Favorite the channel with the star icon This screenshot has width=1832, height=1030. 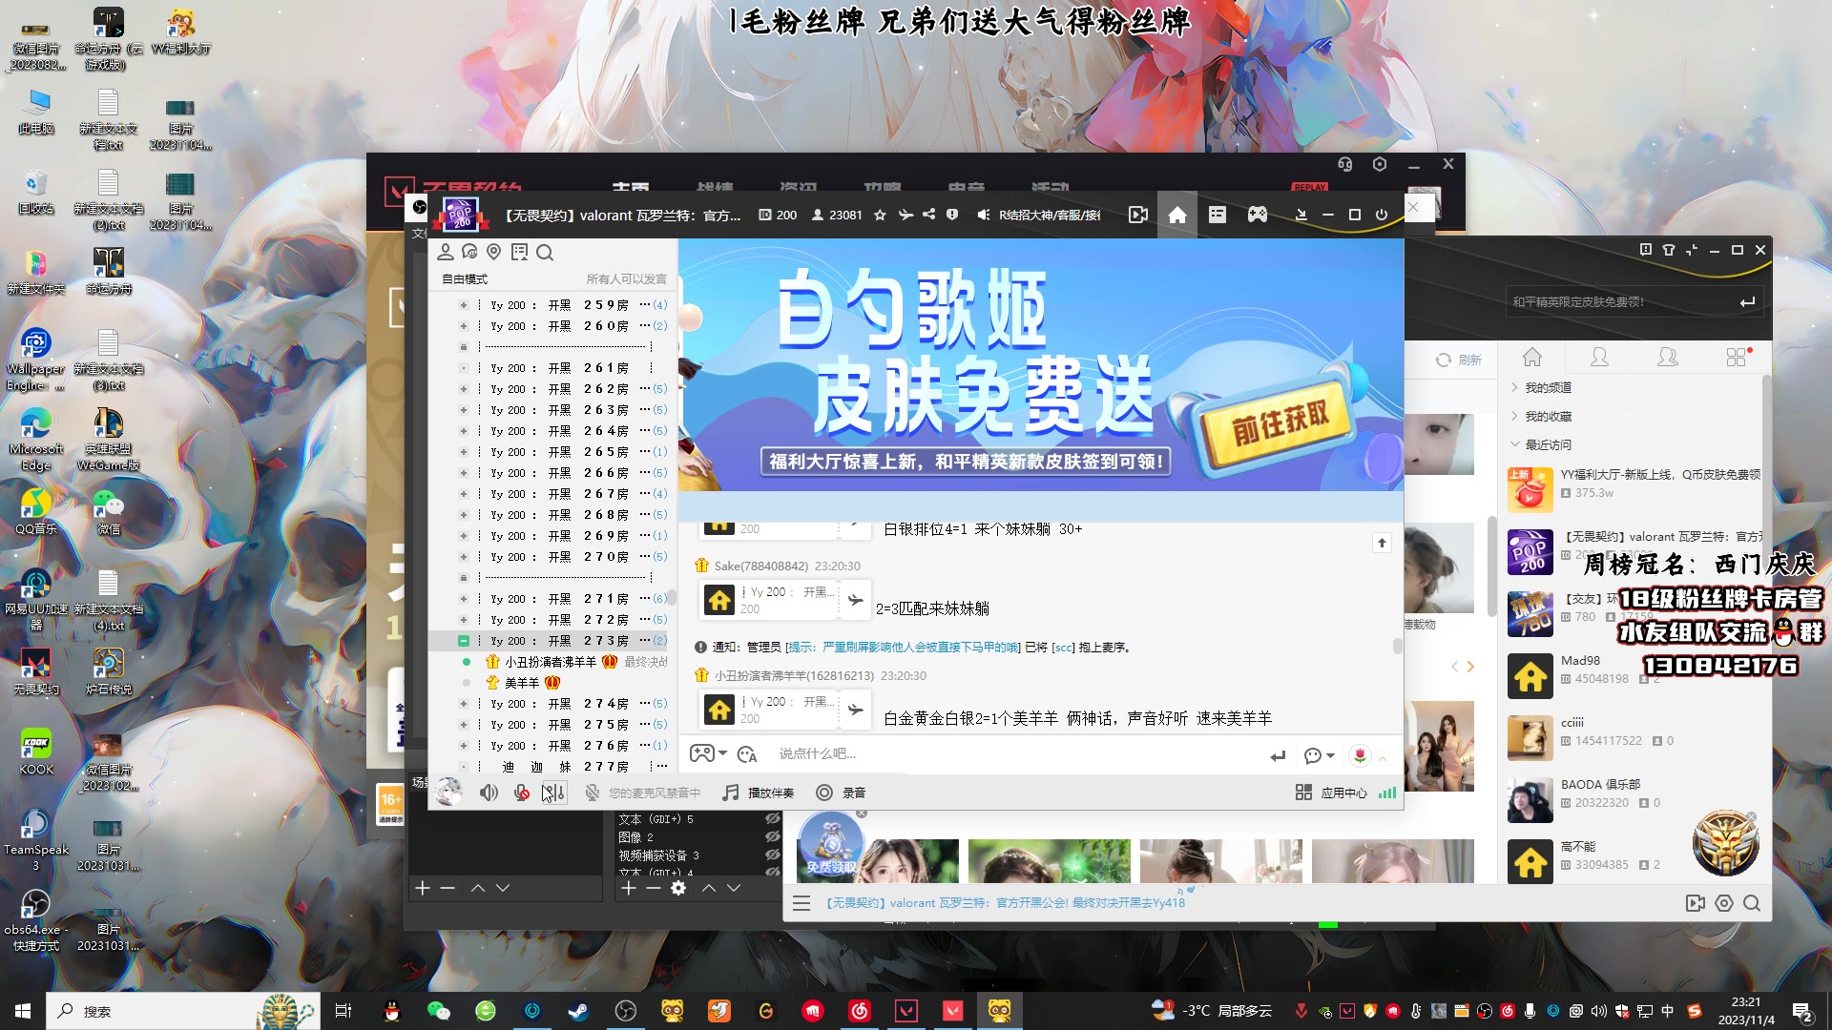click(x=880, y=216)
